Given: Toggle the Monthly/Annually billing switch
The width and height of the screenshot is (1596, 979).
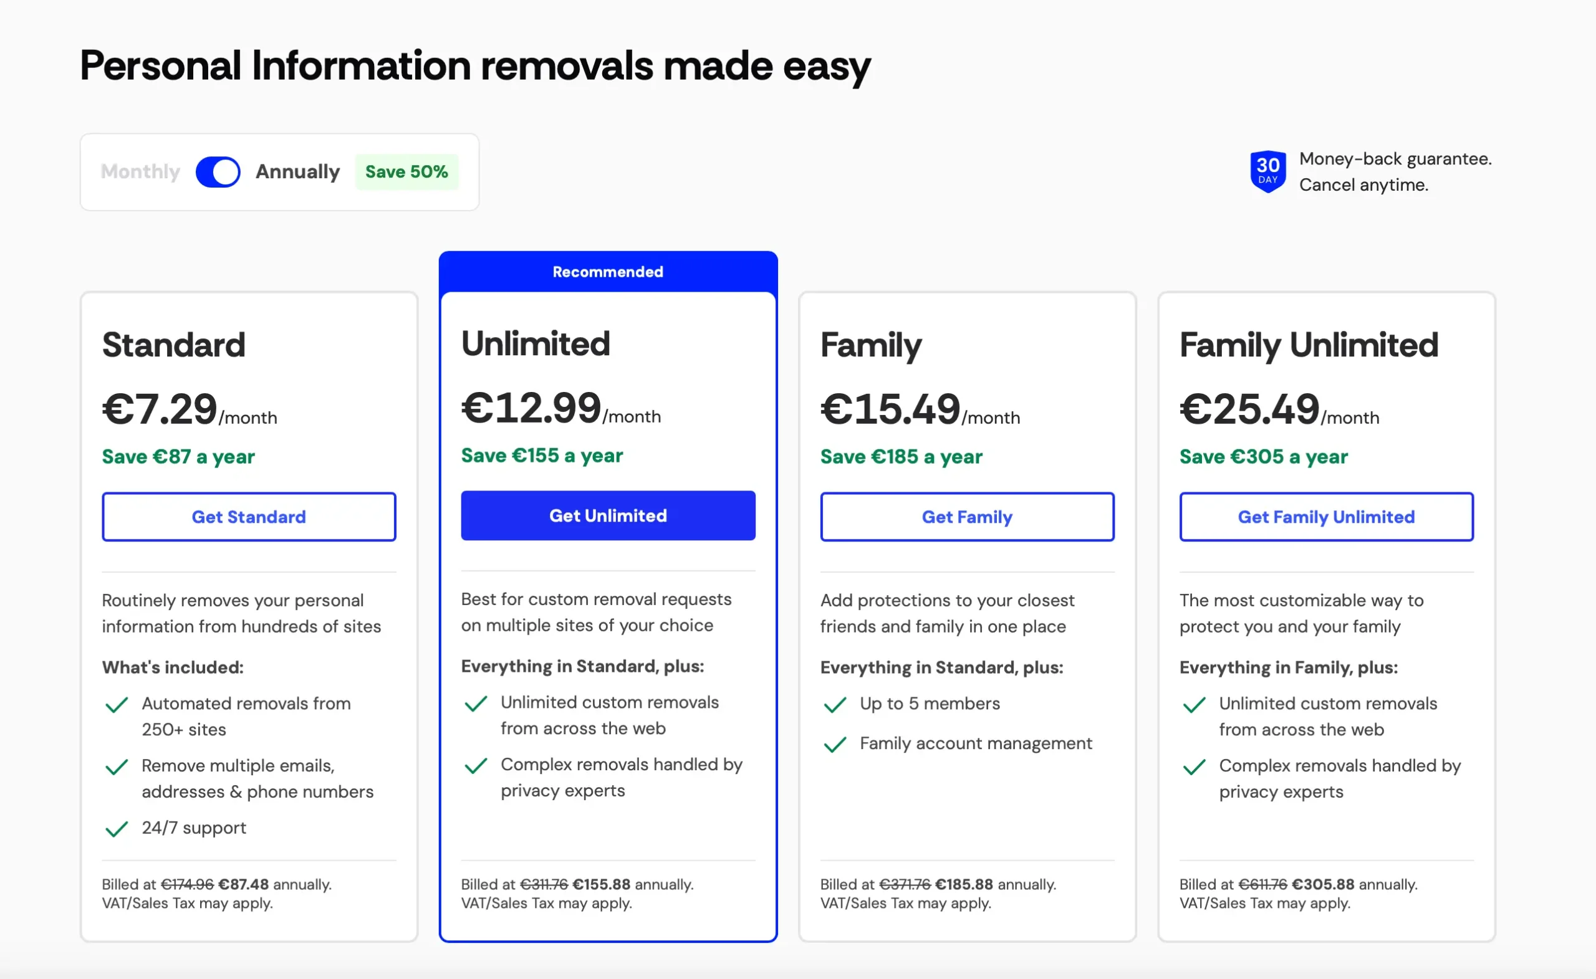Looking at the screenshot, I should click(218, 171).
